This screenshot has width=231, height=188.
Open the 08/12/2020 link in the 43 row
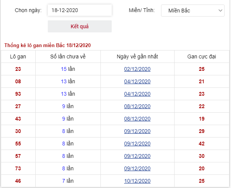(137, 119)
